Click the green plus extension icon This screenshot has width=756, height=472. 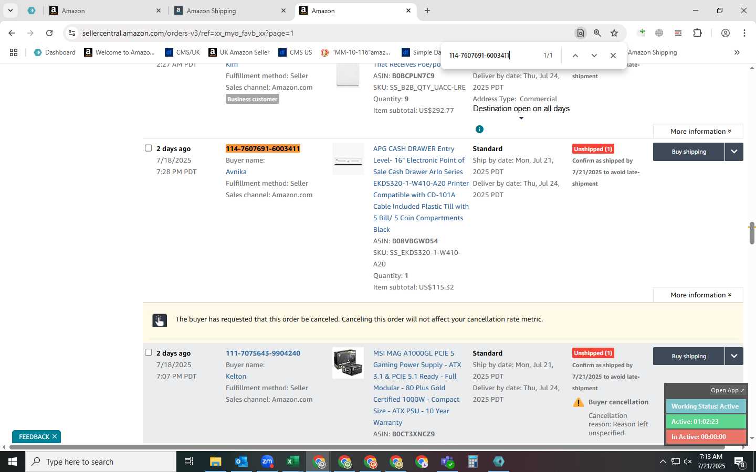pyautogui.click(x=642, y=33)
